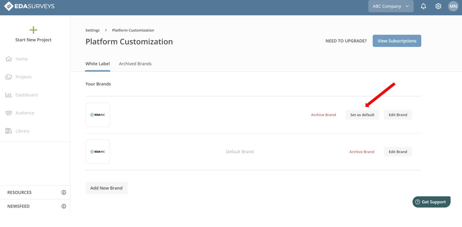Switch to the White Label tab
The height and width of the screenshot is (227, 462).
click(98, 64)
